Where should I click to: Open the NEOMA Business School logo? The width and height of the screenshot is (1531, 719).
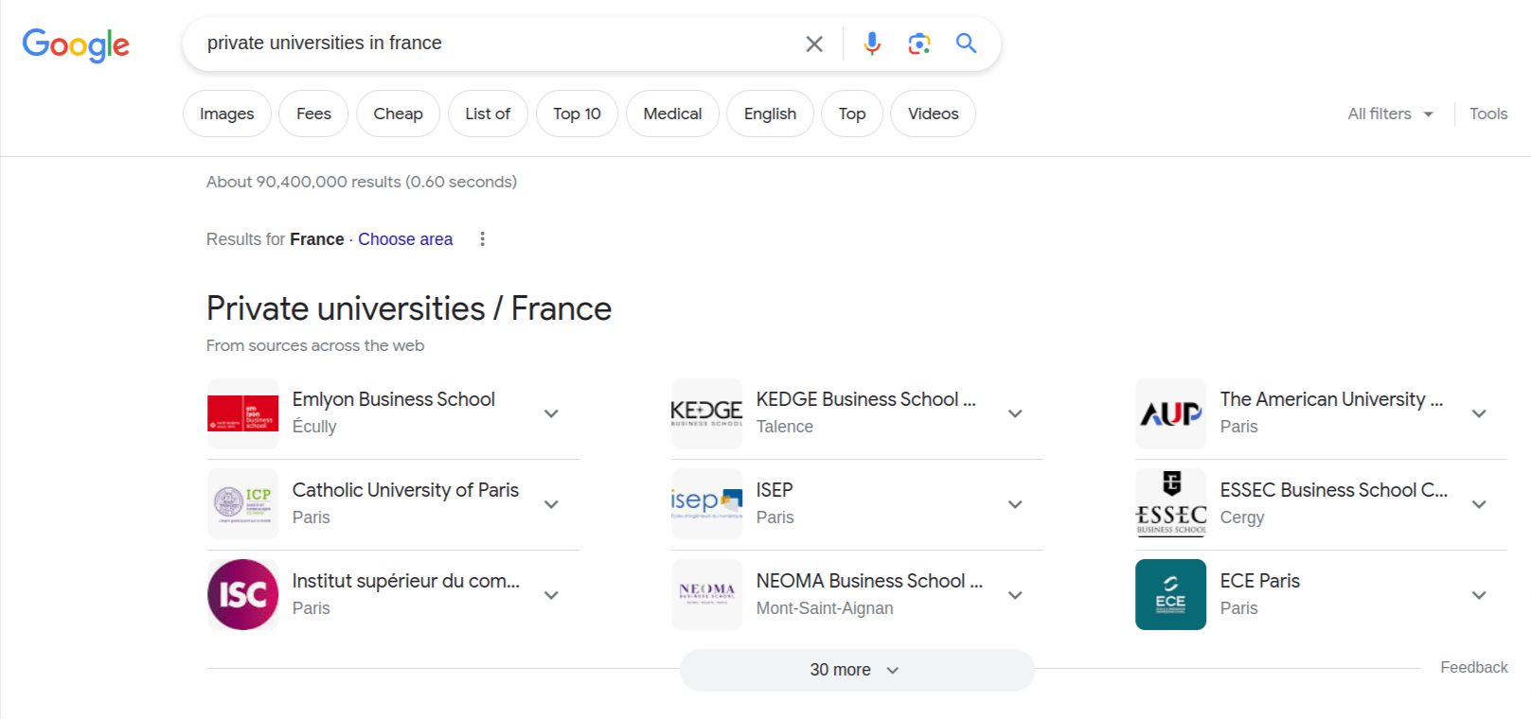pyautogui.click(x=707, y=595)
